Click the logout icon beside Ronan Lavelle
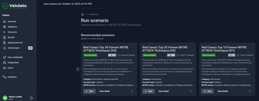This screenshot has height=101, width=259. pyautogui.click(x=31, y=98)
